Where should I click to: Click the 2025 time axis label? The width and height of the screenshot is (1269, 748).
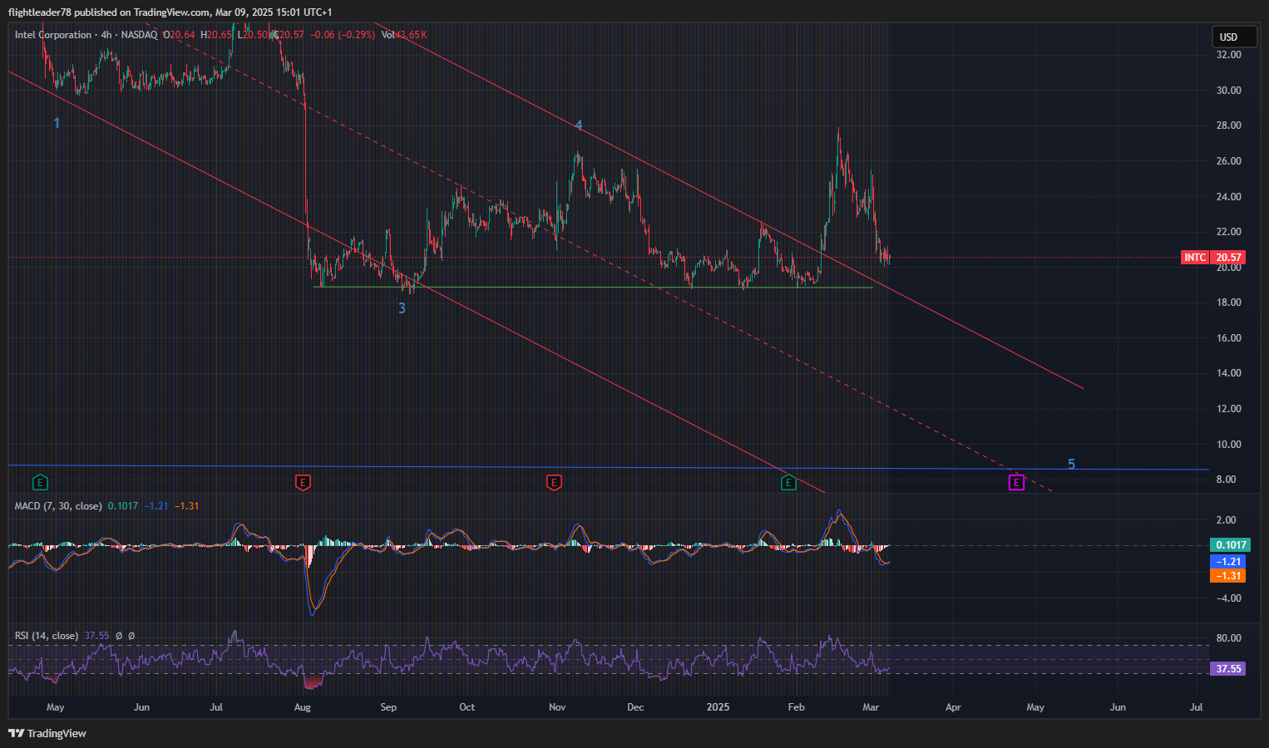pos(718,708)
